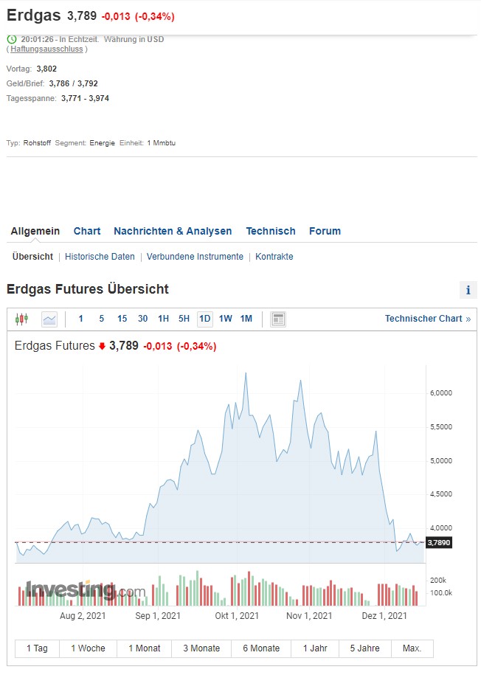Click the Einheit value 1 Mmbtu
This screenshot has width=481, height=675.
point(162,143)
